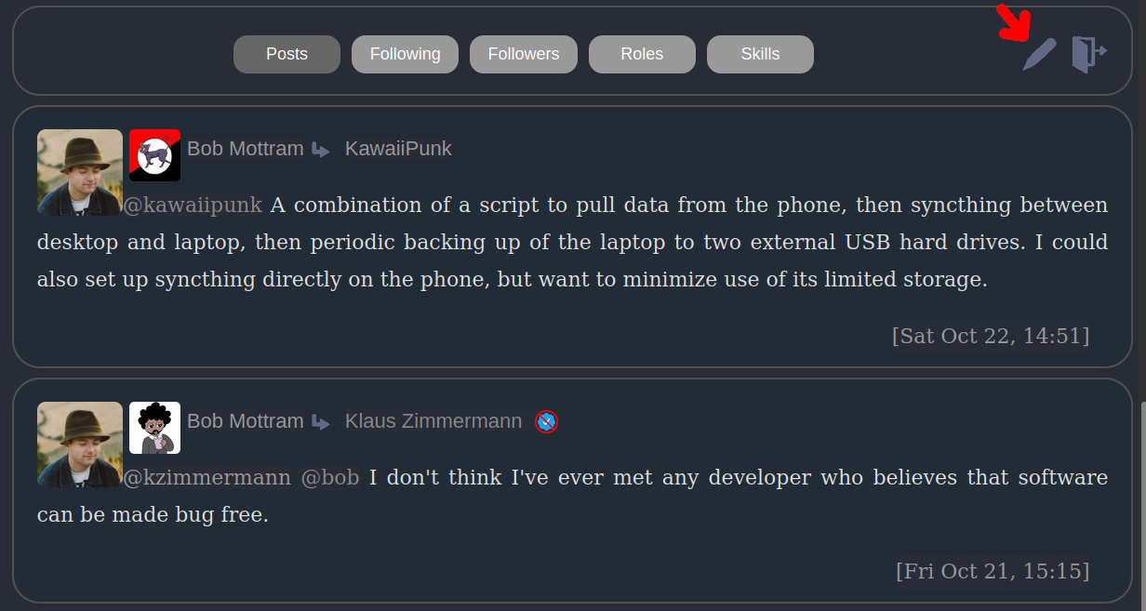
Task: Open the @bob mention link
Action: 330,478
